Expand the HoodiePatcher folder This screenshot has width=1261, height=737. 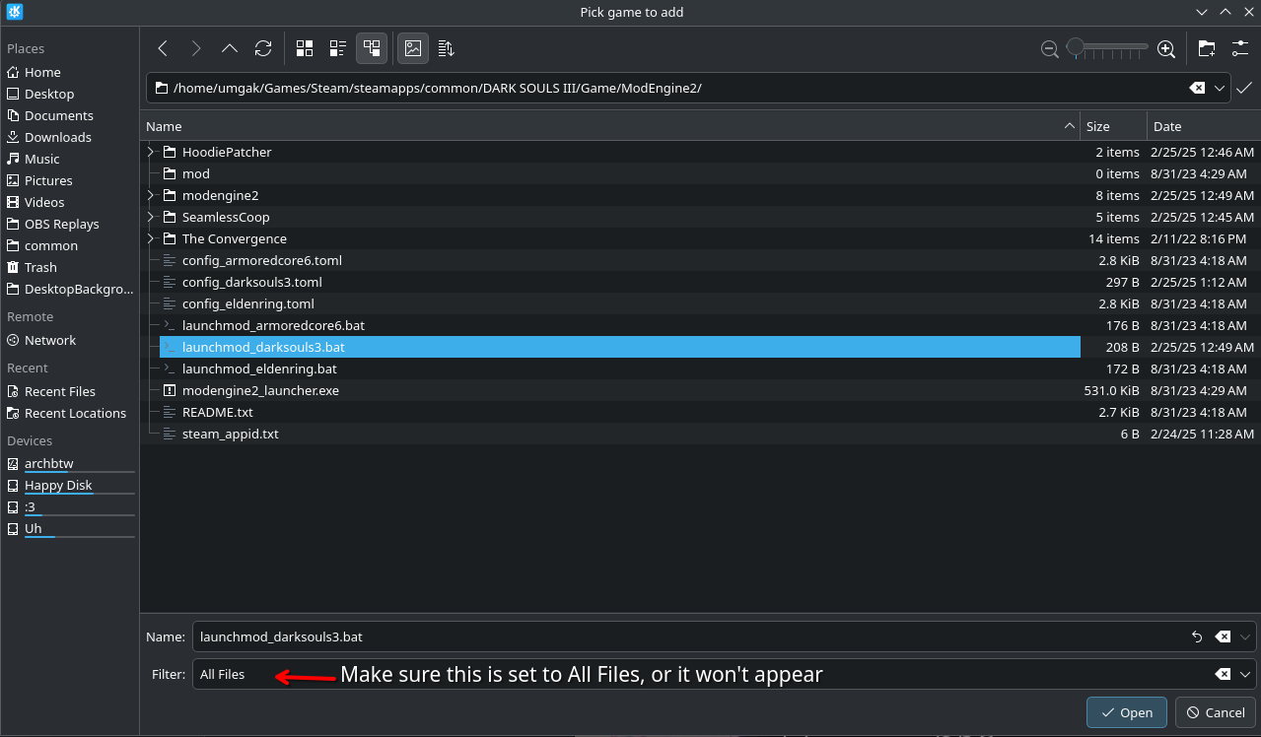[151, 152]
